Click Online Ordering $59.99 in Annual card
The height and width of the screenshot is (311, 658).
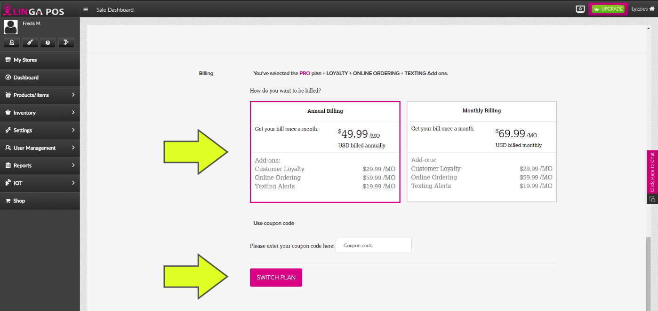coord(325,178)
